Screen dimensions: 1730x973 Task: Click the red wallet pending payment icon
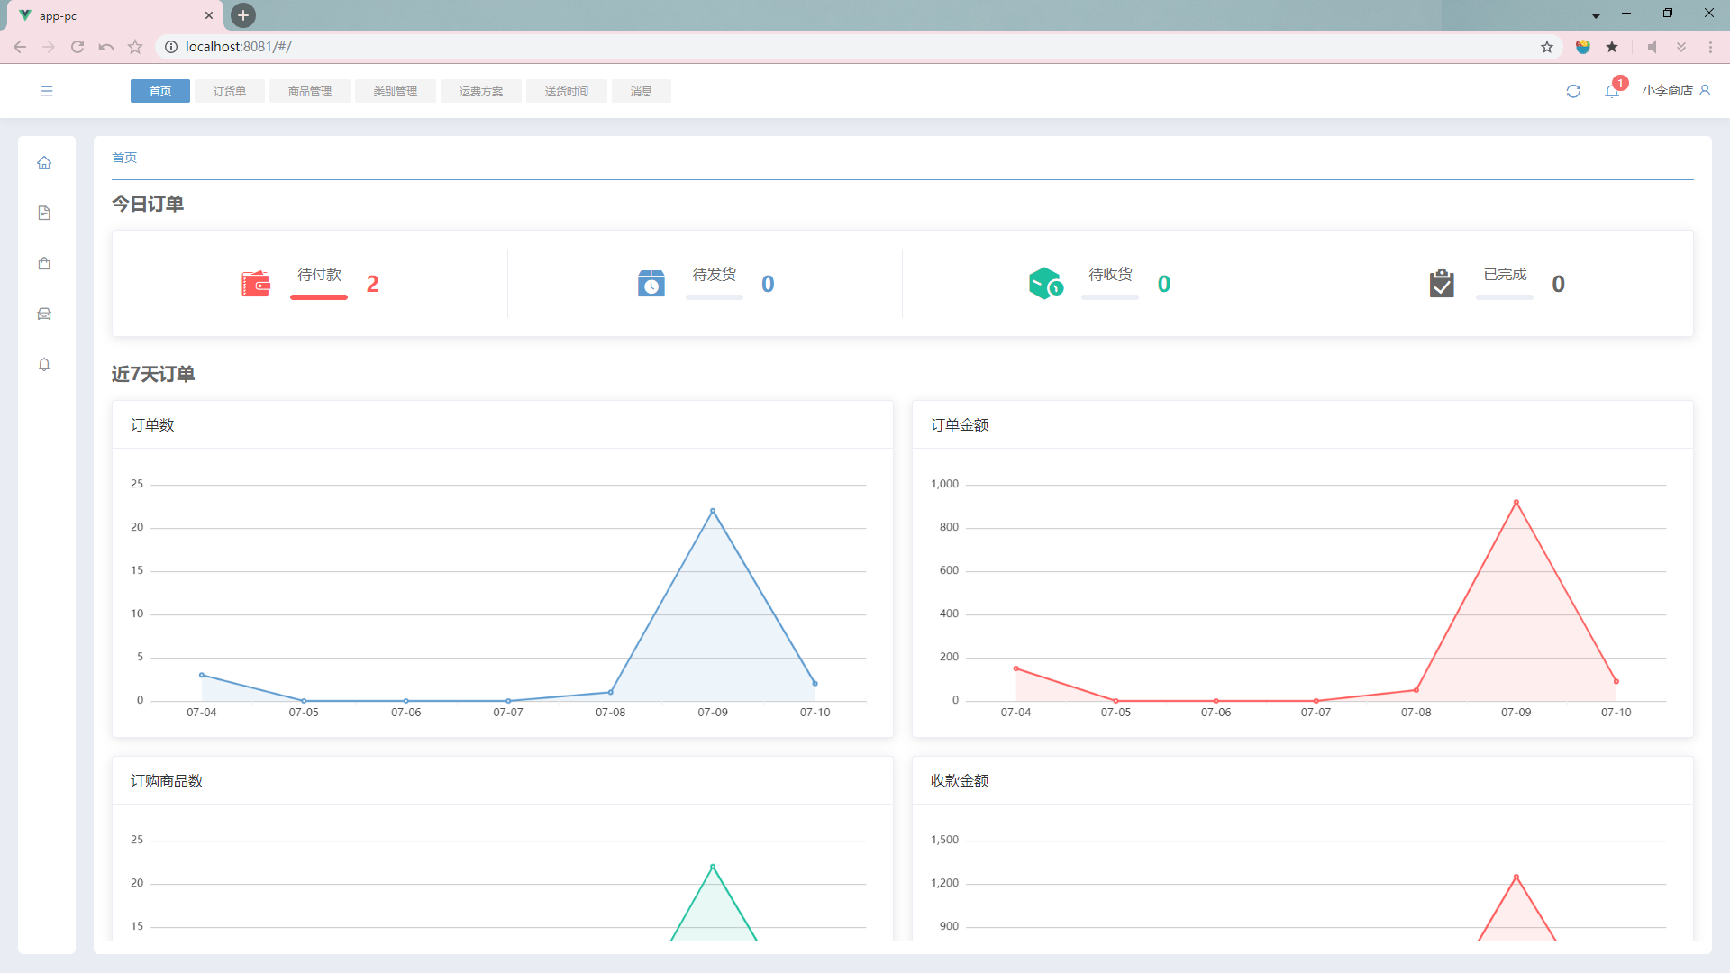tap(256, 284)
